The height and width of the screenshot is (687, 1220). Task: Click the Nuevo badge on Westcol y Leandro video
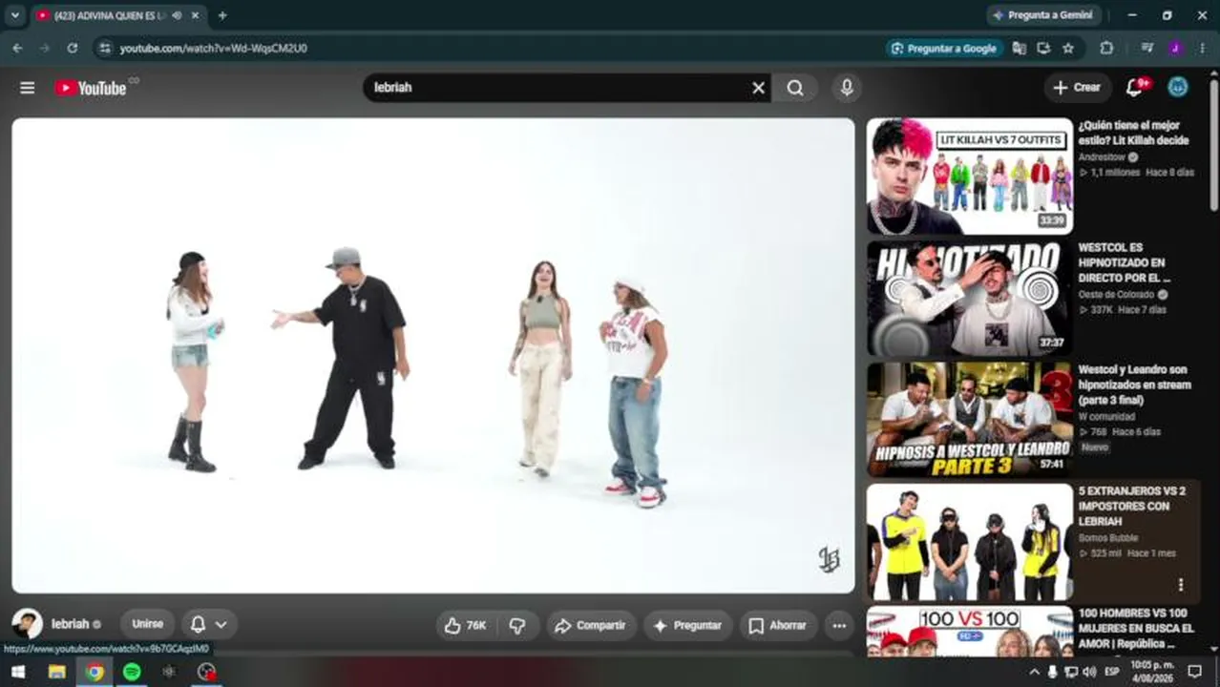pos(1095,448)
